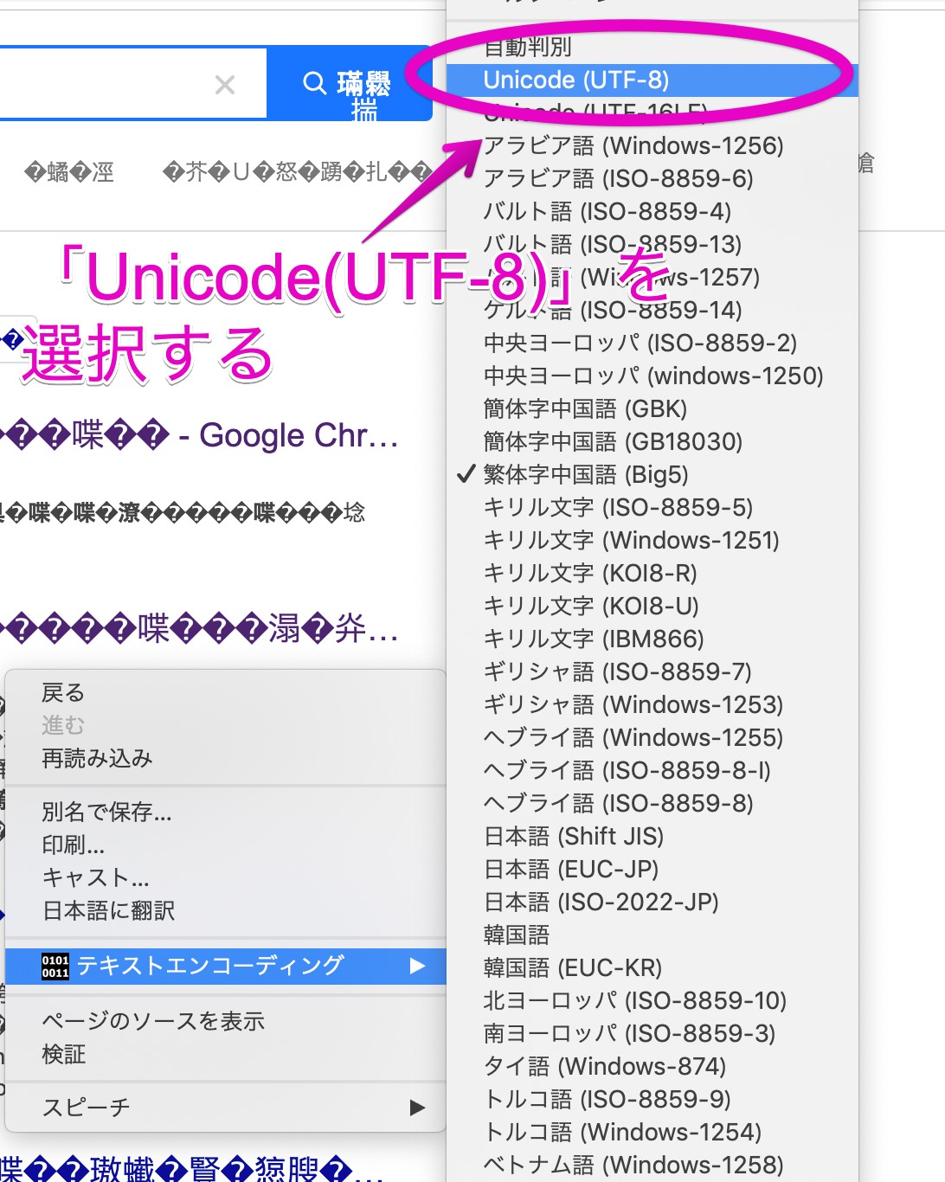
Task: Choose 日本語 (EUC-JP) encoding
Action: click(x=571, y=869)
